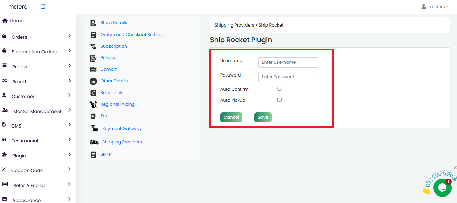Open the Coupon Code menu item
Image resolution: width=457 pixels, height=203 pixels.
pos(27,170)
